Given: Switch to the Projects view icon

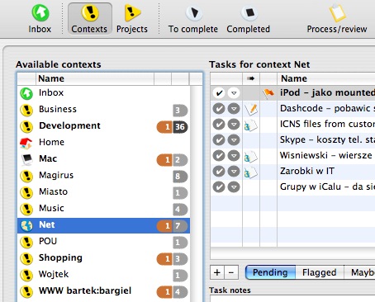Looking at the screenshot, I should (x=132, y=12).
